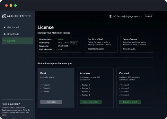Request to switch to Convert plan
Image resolution: width=167 pixels, height=119 pixels.
(x=130, y=102)
